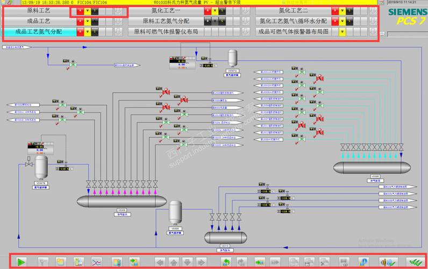Open faceplate of buffer tank V0307B

click(x=41, y=167)
